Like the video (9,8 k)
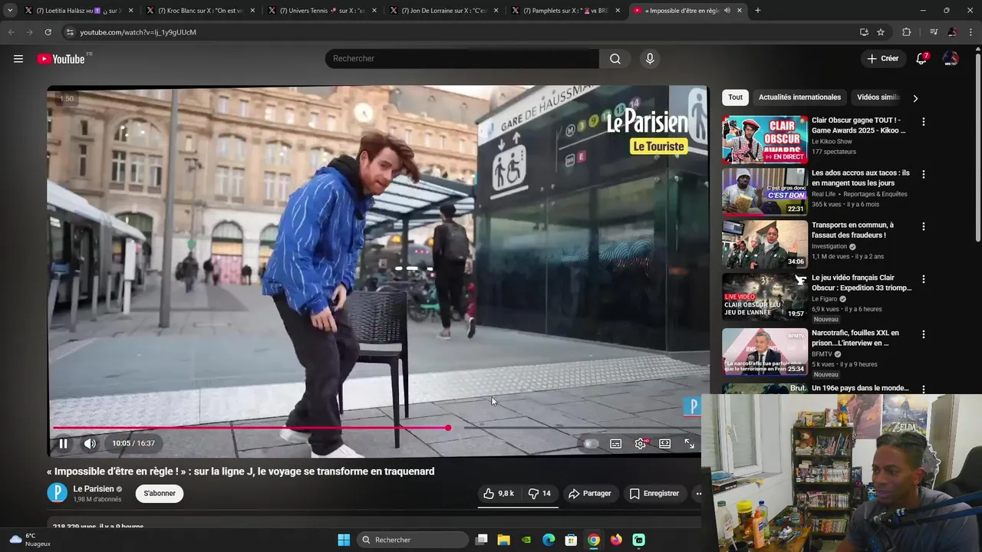The image size is (982, 552). click(498, 494)
